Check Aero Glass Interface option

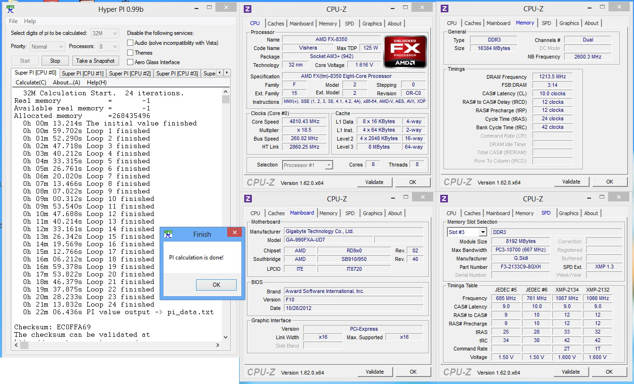point(130,62)
